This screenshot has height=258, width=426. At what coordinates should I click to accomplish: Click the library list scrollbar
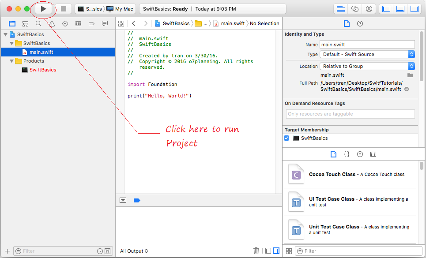422,165
